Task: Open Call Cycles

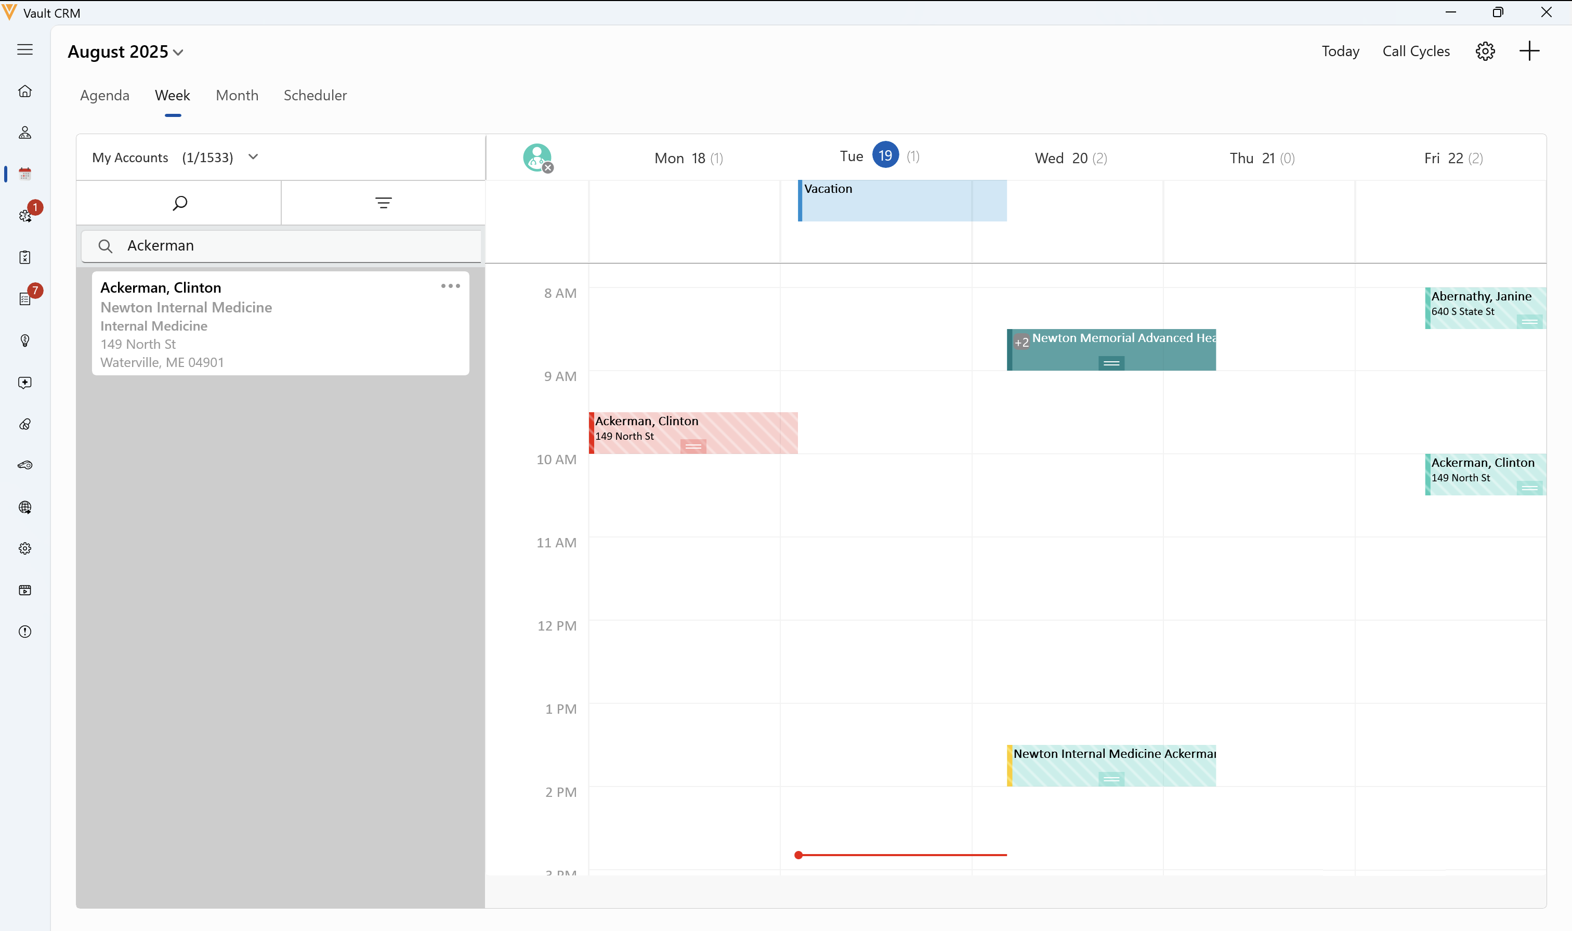Action: (x=1416, y=51)
